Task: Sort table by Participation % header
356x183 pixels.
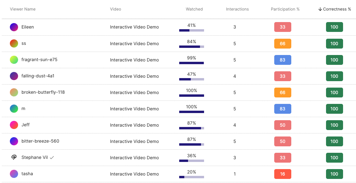Action: click(x=285, y=9)
